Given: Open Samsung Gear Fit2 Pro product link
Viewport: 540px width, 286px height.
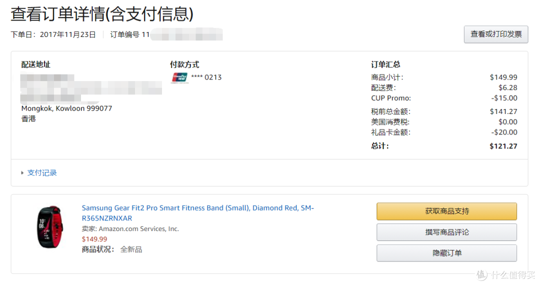Looking at the screenshot, I should 197,213.
